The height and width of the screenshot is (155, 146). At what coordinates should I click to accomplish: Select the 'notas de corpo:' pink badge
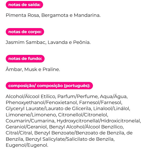[25, 32]
